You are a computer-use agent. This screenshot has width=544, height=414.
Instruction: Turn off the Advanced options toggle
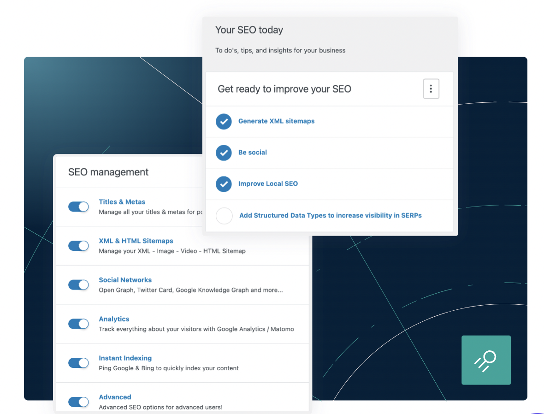[78, 402]
